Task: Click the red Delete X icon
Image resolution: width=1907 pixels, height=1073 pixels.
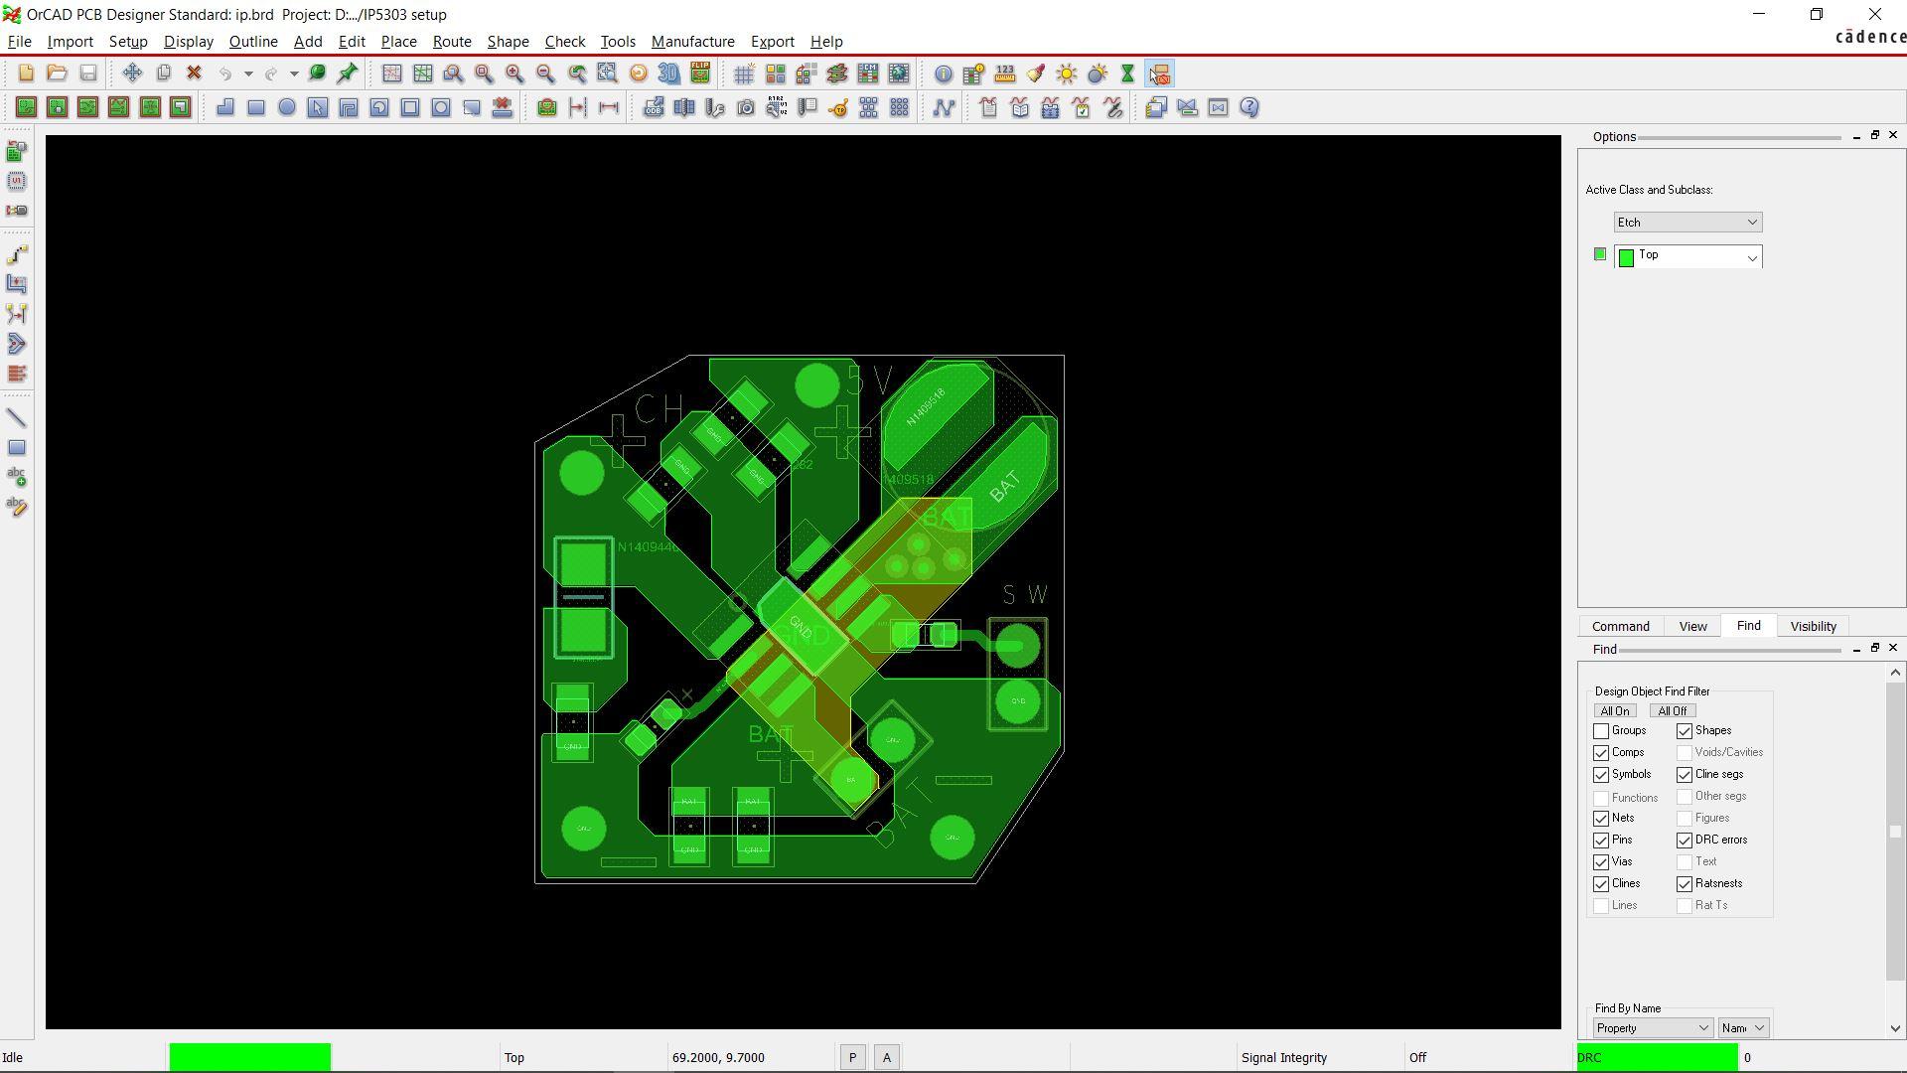Action: (195, 74)
